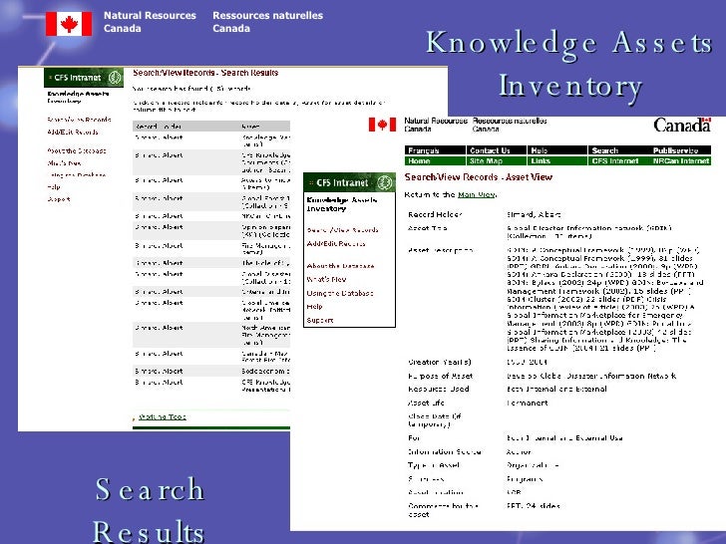Follow the Main View link in Asset View
This screenshot has width=726, height=544.
[x=476, y=194]
